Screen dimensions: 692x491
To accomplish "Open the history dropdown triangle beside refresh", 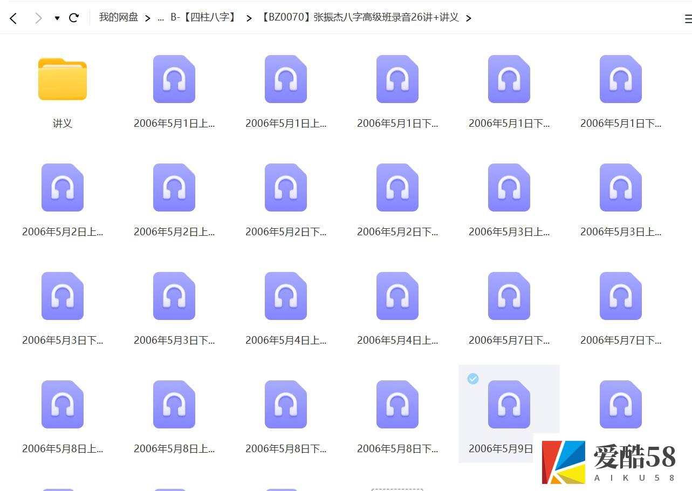I will 57,18.
